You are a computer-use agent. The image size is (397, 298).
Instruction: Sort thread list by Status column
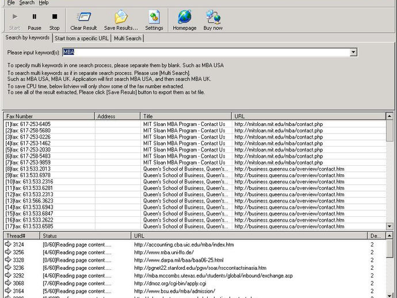click(x=86, y=236)
